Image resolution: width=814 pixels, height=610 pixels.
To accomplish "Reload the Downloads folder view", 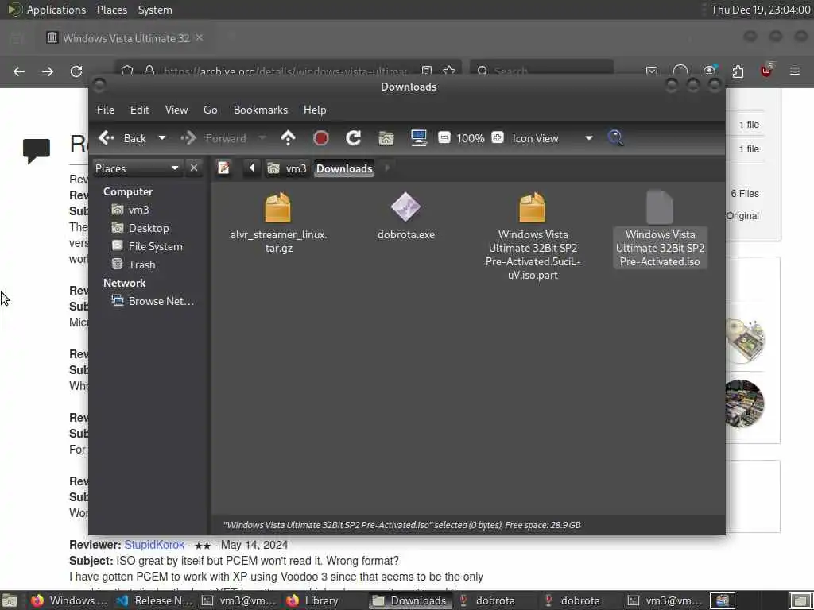I will point(354,138).
